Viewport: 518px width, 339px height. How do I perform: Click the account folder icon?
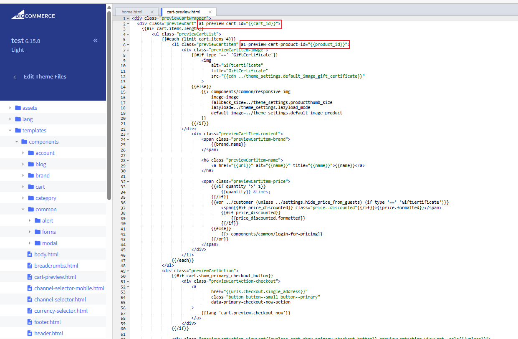click(31, 153)
